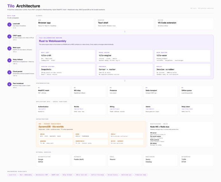Click the Node WS + Redis bus heading
221x182 pixels.
160,127
